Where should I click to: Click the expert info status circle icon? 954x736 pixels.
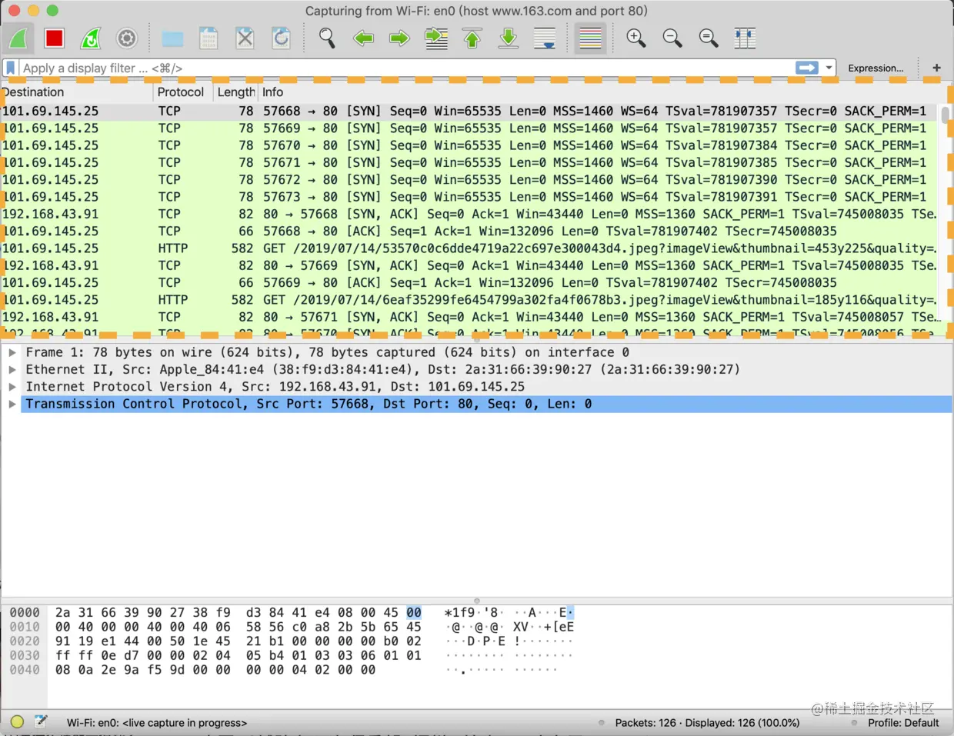tap(18, 722)
